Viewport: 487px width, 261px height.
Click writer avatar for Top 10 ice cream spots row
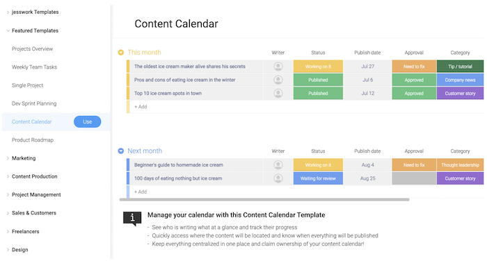click(278, 93)
